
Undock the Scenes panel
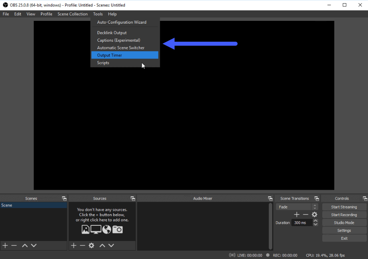click(64, 198)
